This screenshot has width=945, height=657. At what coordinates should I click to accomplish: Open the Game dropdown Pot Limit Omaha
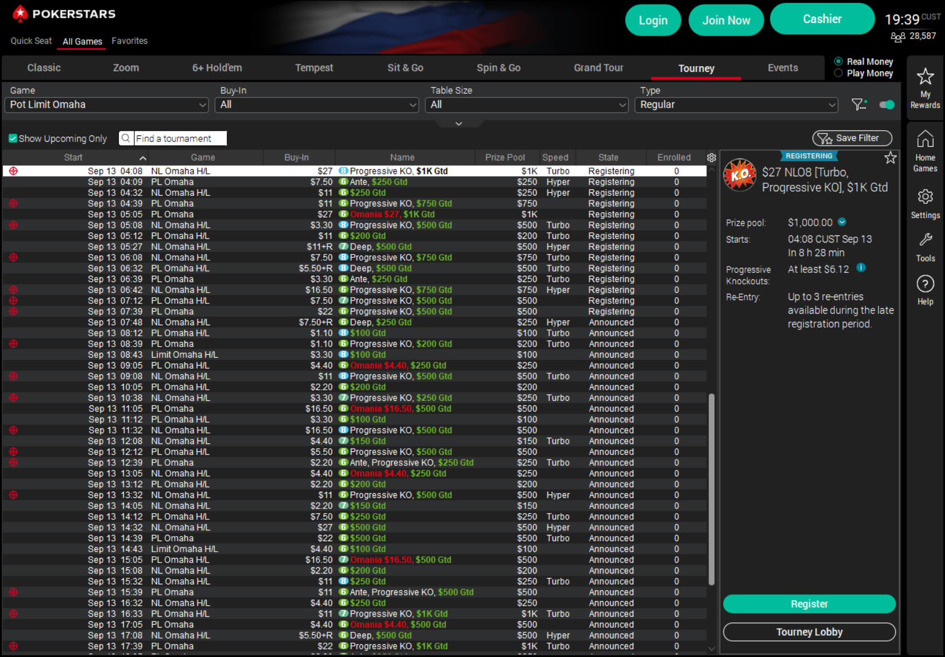(107, 105)
